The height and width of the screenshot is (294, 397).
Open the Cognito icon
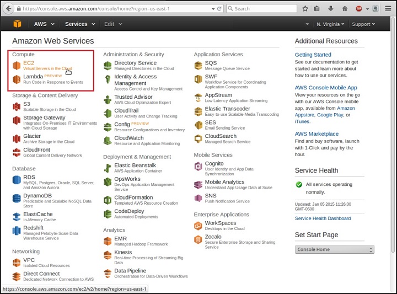(198, 166)
